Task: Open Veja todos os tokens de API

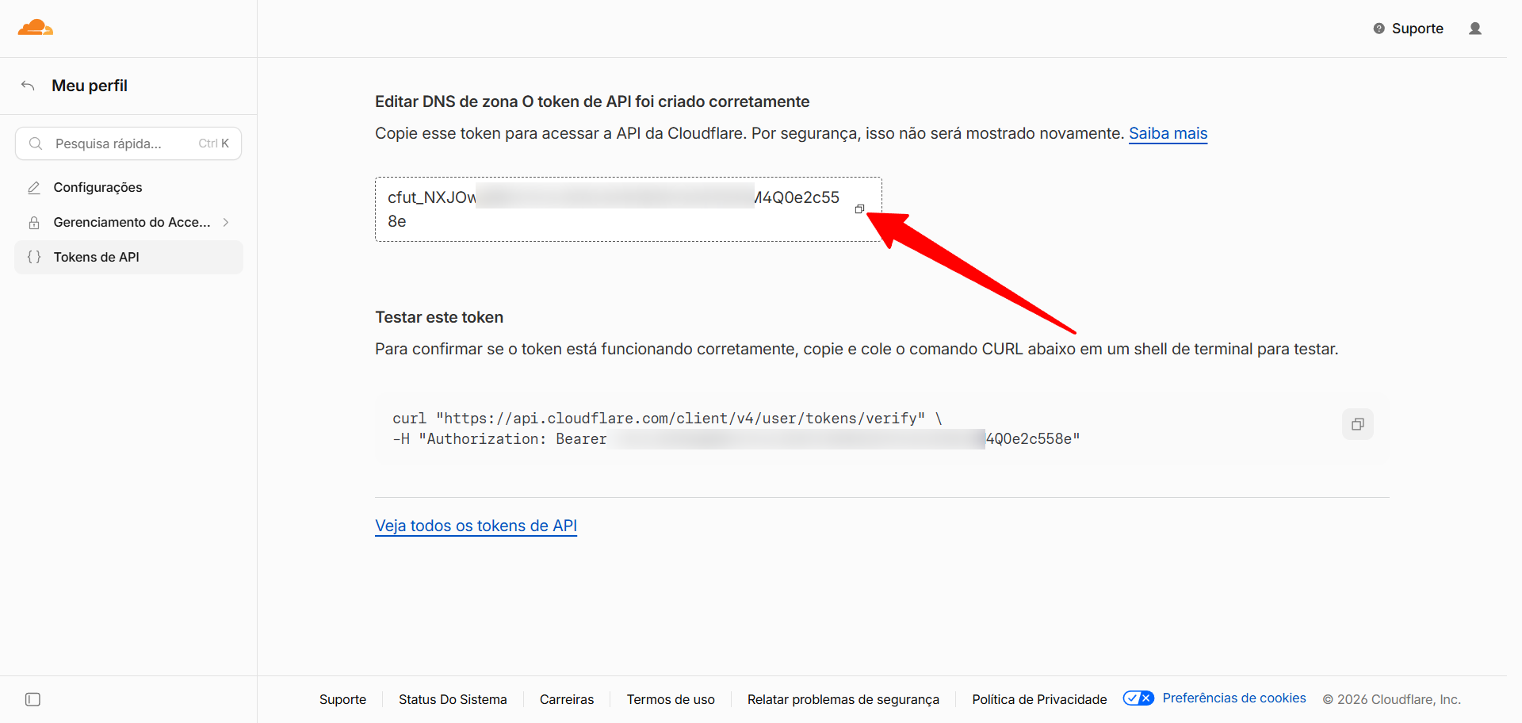Action: 476,526
